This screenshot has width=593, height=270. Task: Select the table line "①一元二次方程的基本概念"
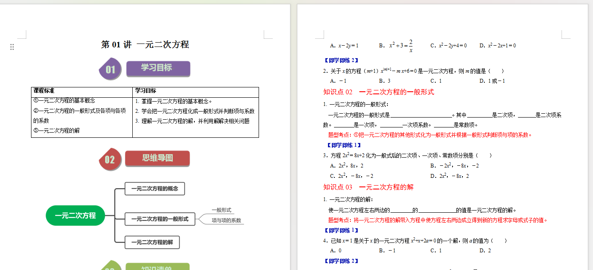tap(64, 101)
